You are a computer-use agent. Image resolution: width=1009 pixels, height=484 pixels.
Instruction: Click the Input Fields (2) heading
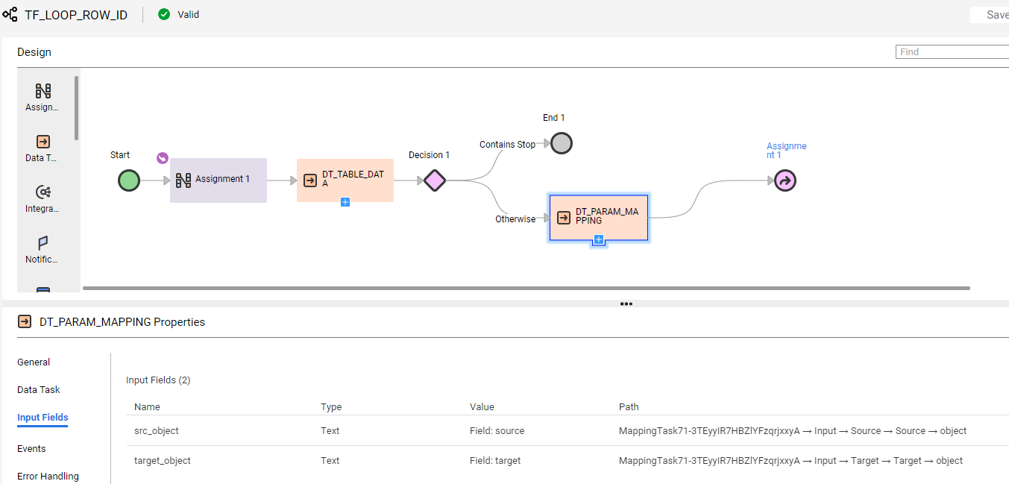(158, 380)
